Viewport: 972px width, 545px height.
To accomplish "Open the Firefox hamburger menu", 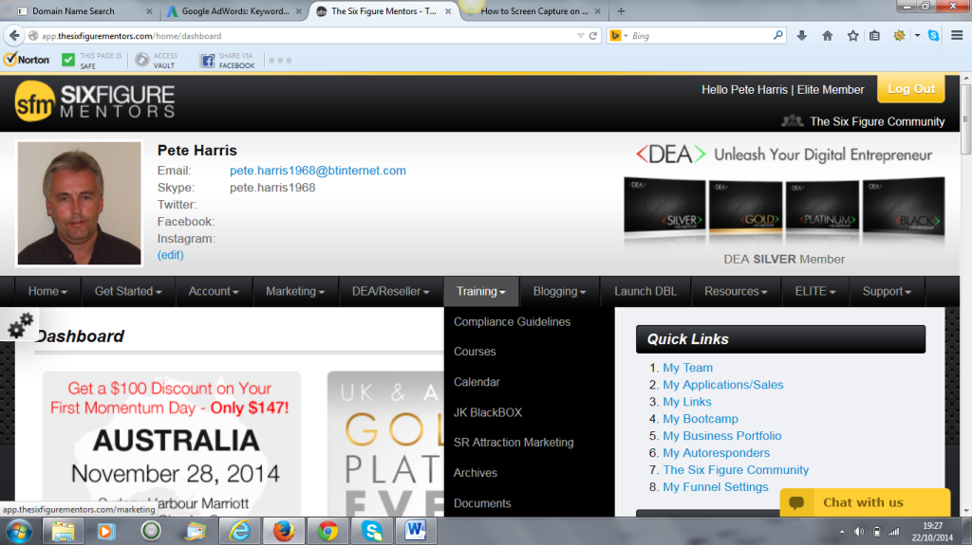I will click(x=957, y=36).
